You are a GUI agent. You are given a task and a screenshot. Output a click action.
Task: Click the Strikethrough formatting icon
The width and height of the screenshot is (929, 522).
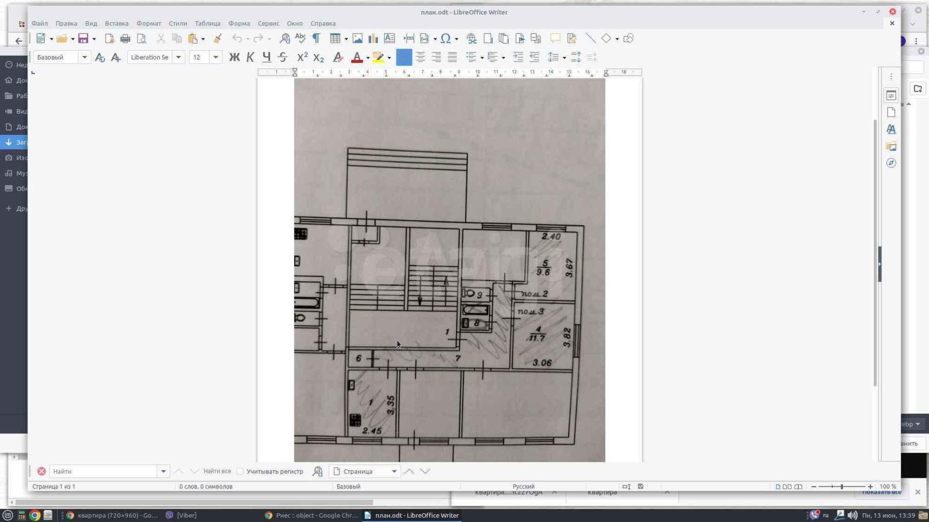pos(282,57)
